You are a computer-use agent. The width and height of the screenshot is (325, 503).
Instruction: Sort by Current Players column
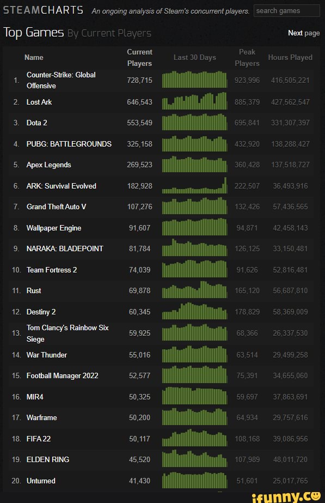pyautogui.click(x=140, y=57)
